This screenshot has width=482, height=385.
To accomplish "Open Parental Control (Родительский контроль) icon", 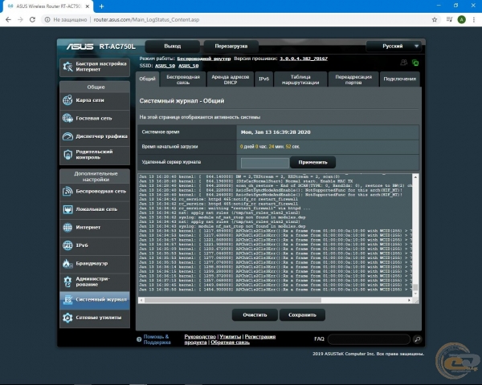I will [x=67, y=155].
